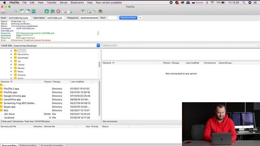The width and height of the screenshot is (260, 146).
Task: Toggle the message log display
Action: click(16, 11)
